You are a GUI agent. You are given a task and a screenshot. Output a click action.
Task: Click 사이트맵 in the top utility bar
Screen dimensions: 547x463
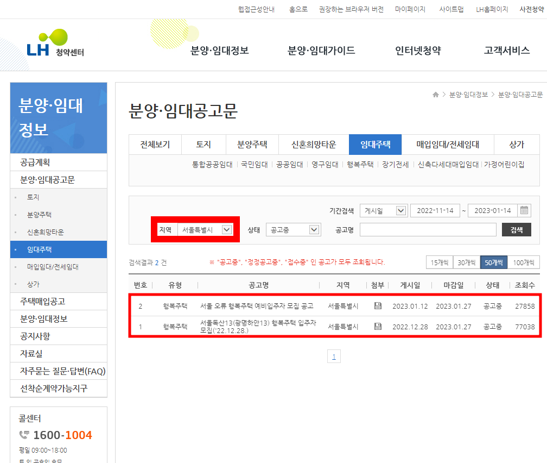(451, 9)
